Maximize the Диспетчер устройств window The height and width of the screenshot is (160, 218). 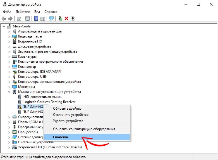[198, 4]
